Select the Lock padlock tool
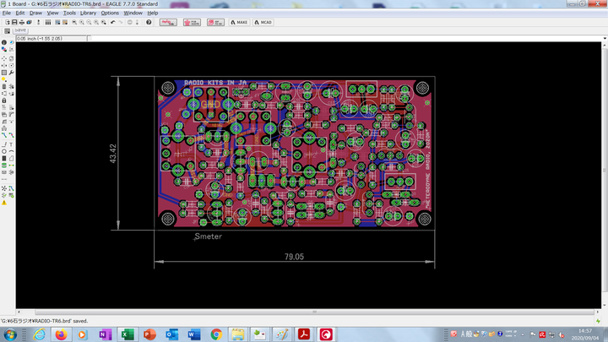608x342 pixels. point(4,101)
